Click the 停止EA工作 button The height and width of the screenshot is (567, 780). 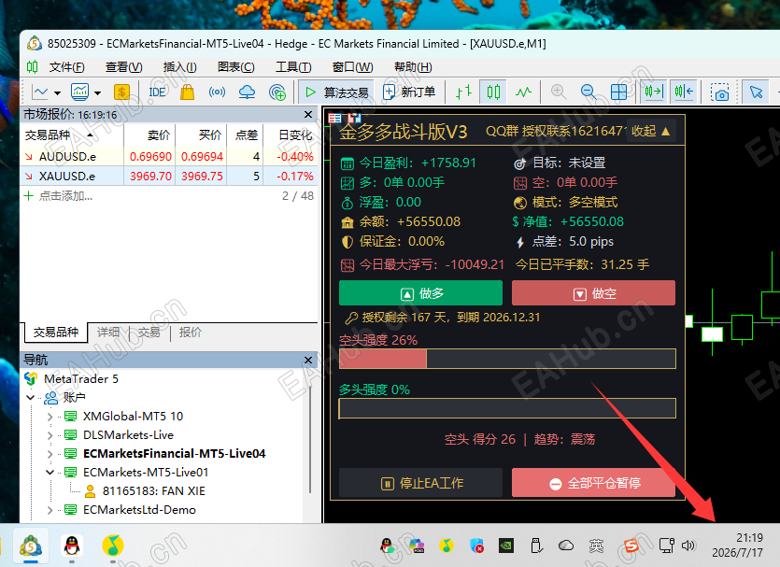(421, 483)
